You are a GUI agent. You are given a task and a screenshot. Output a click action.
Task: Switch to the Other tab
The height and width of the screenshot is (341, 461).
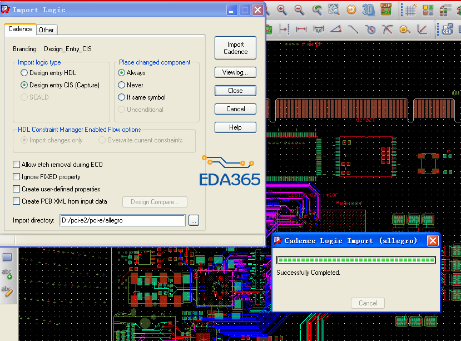(47, 30)
